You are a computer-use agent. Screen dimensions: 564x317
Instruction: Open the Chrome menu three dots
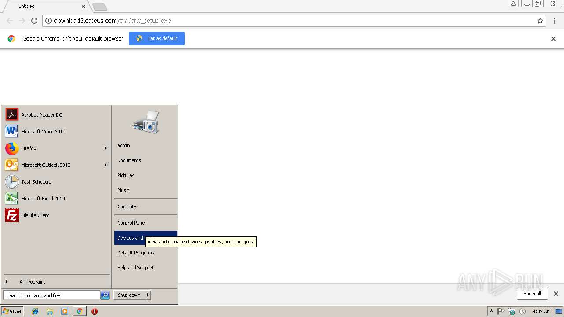555,21
